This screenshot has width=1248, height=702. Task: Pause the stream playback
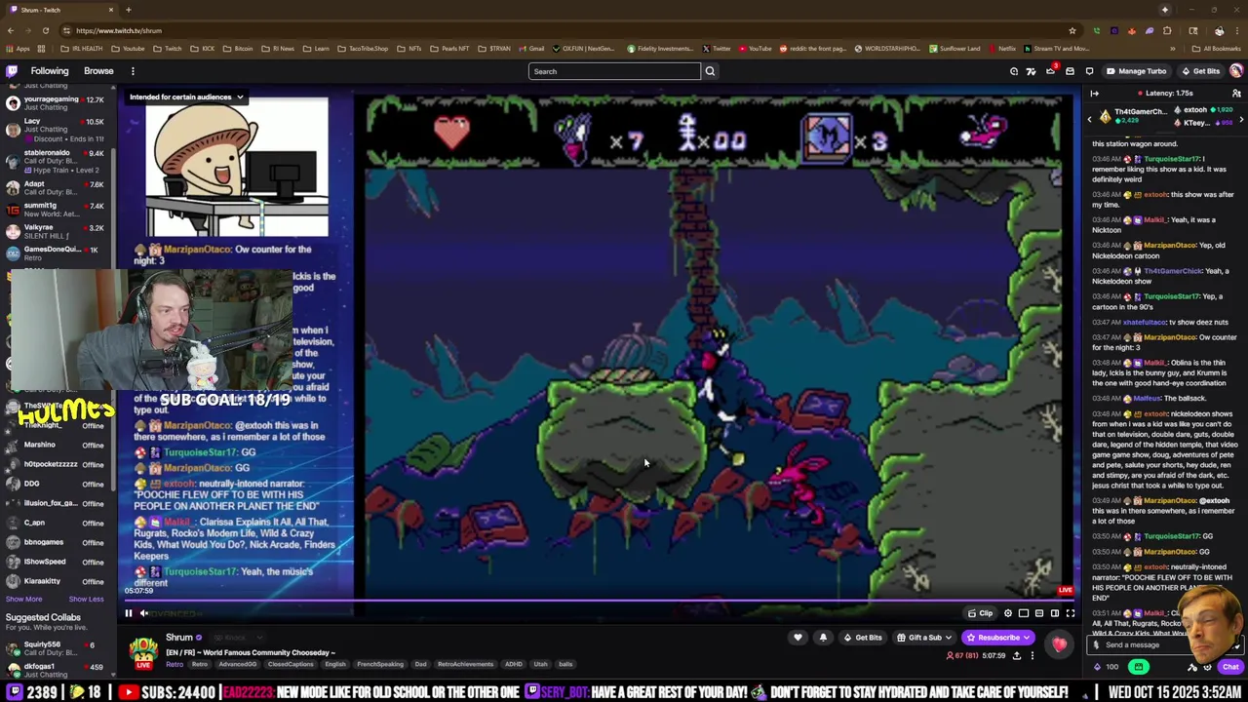128,613
